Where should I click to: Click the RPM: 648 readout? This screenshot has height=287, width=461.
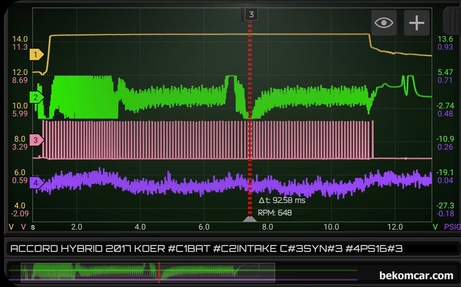tap(275, 213)
